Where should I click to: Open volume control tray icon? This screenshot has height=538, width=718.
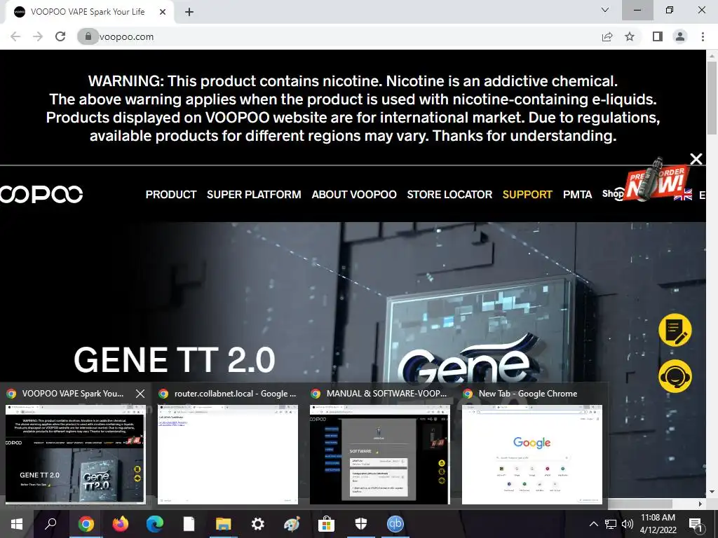click(628, 524)
